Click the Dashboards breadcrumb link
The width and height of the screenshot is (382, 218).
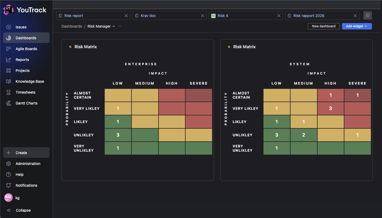[x=72, y=26]
